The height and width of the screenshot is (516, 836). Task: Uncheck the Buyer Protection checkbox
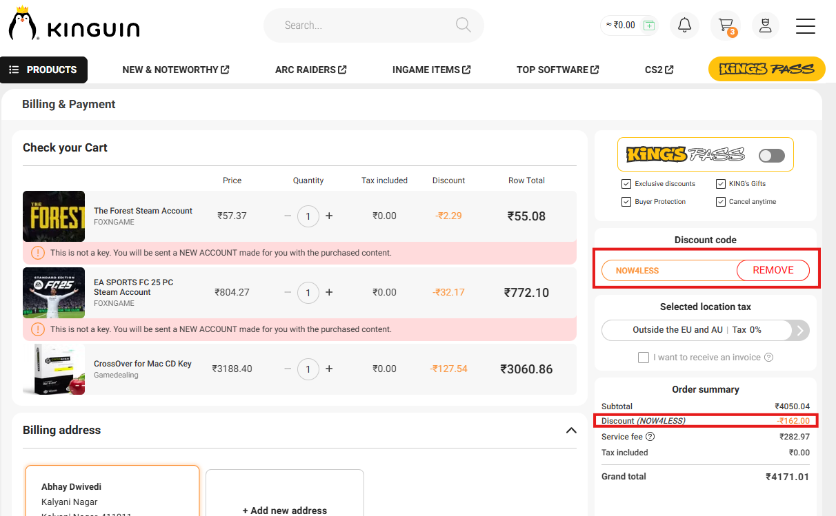point(626,201)
